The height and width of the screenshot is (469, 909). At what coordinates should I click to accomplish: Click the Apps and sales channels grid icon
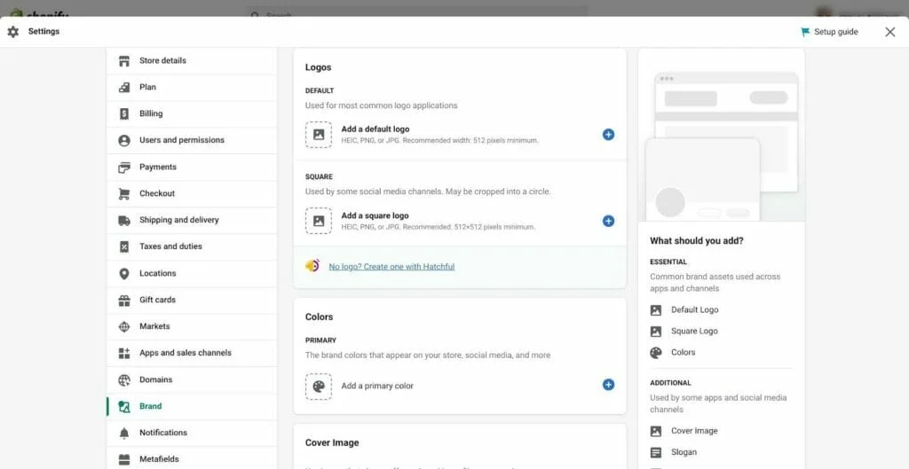tap(124, 353)
